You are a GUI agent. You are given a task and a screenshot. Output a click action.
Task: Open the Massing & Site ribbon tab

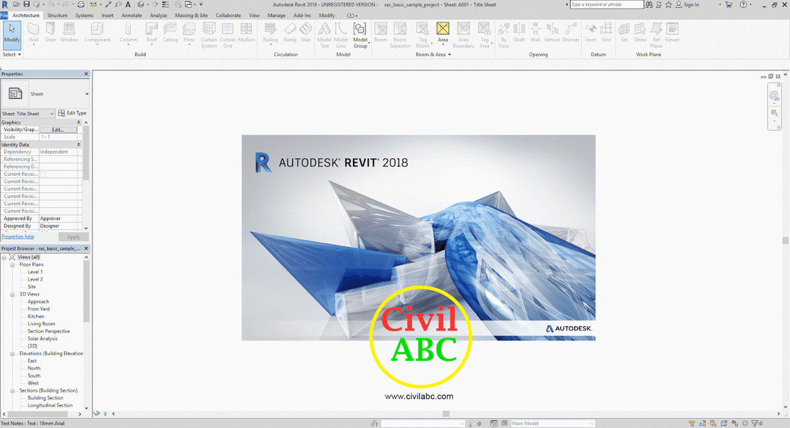point(192,15)
